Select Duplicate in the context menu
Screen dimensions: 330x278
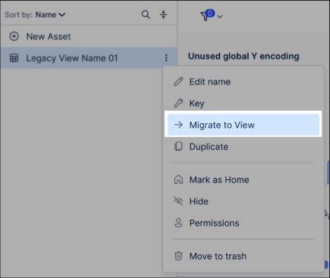244,146
